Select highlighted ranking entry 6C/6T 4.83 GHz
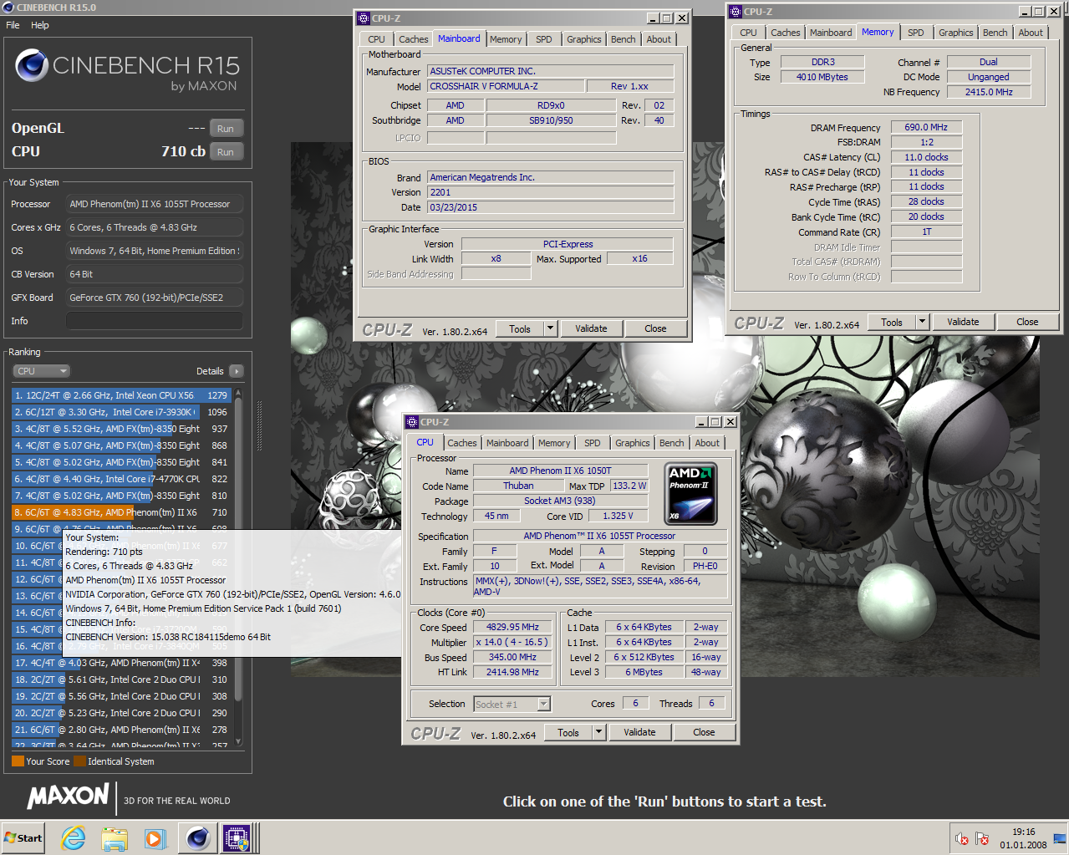 (122, 512)
